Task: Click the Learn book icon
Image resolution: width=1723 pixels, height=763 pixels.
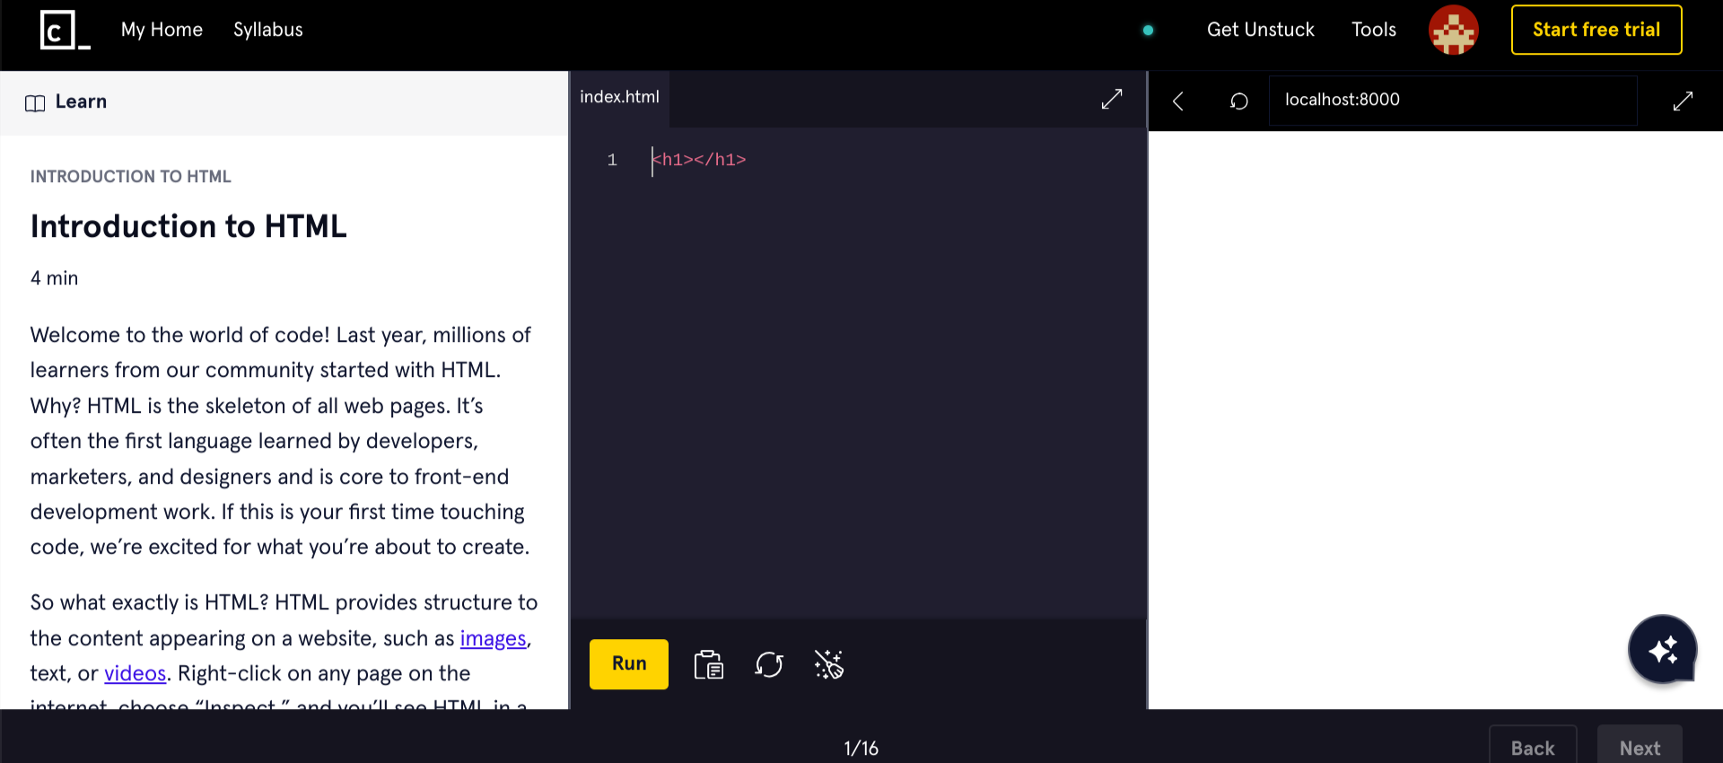Action: point(35,103)
